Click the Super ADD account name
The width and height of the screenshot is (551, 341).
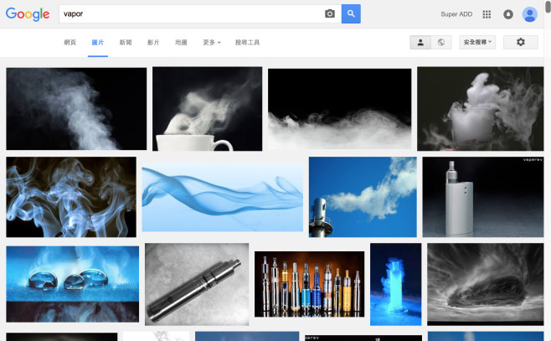pos(456,14)
